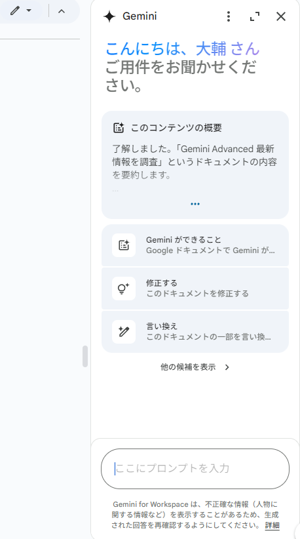The image size is (300, 539).
Task: Click the Gemini sparkle logo icon
Action: tap(109, 16)
